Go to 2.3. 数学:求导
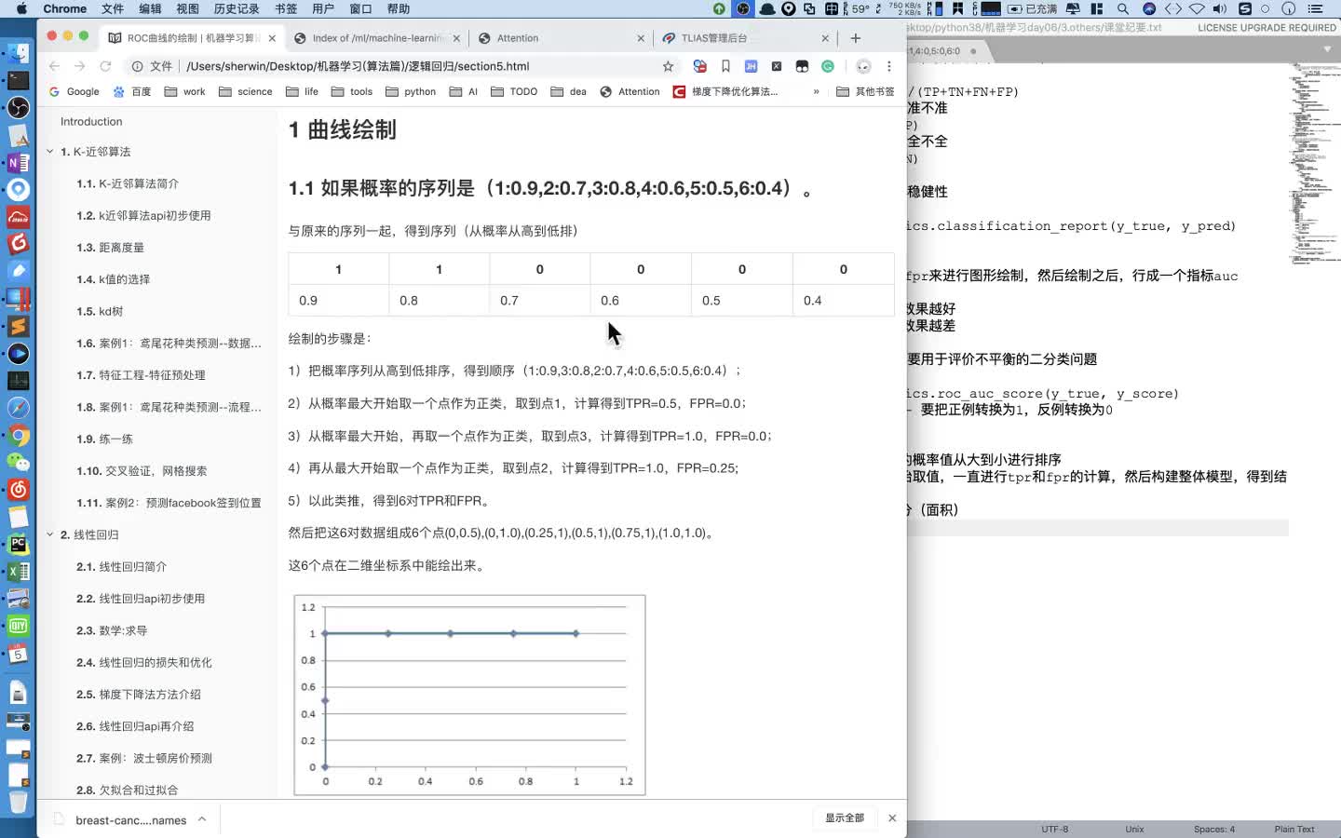 [x=112, y=630]
